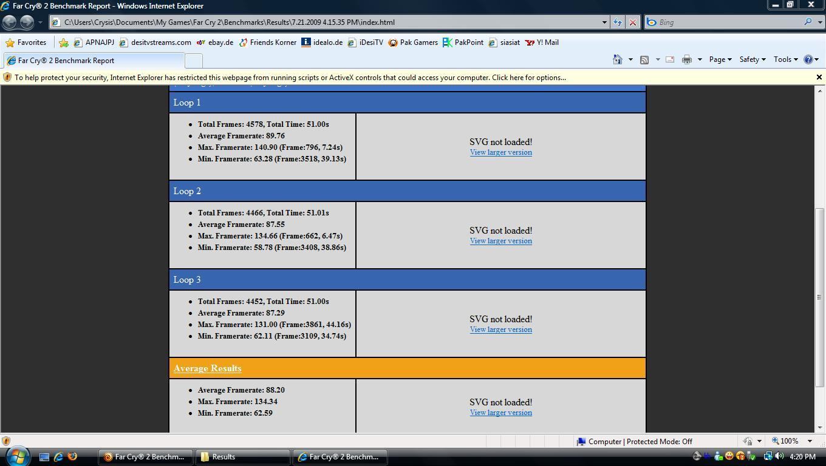Open the APNAJPJ favorite link
This screenshot has width=826, height=466.
94,42
